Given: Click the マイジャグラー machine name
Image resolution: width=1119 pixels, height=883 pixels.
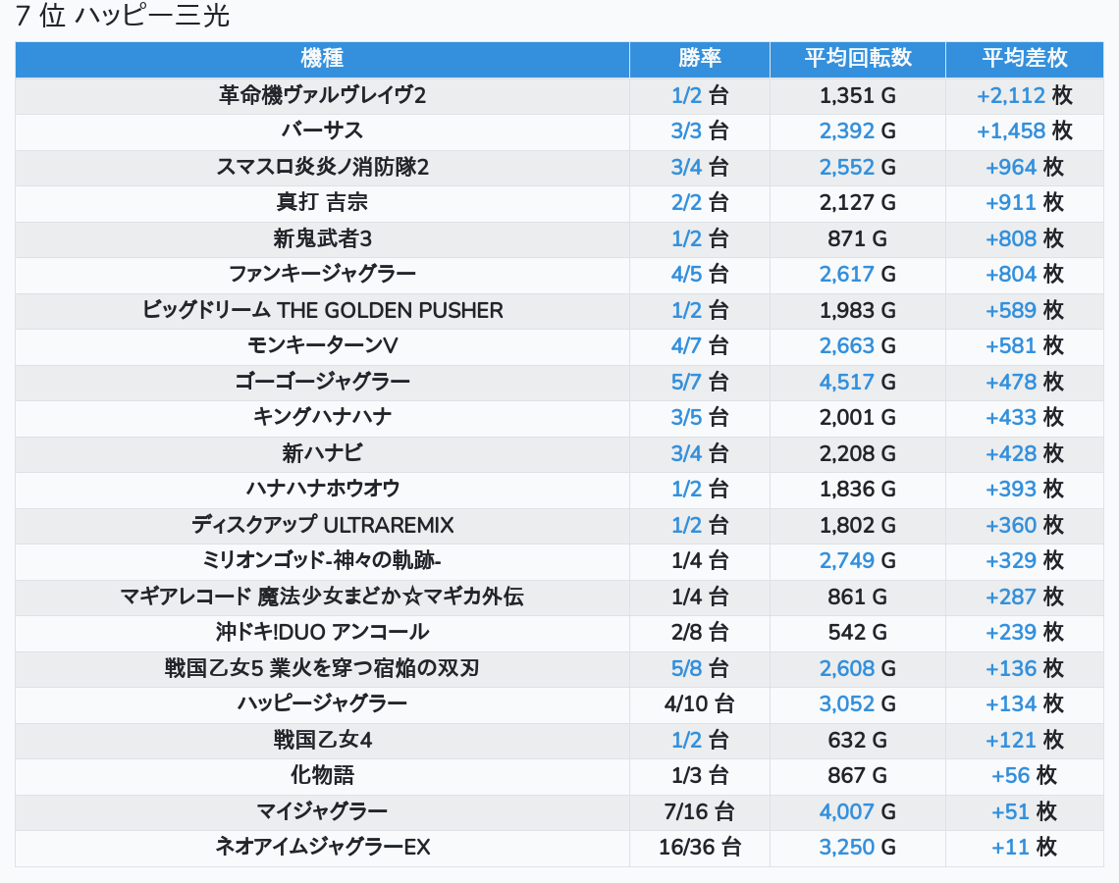Looking at the screenshot, I should click(x=322, y=812).
